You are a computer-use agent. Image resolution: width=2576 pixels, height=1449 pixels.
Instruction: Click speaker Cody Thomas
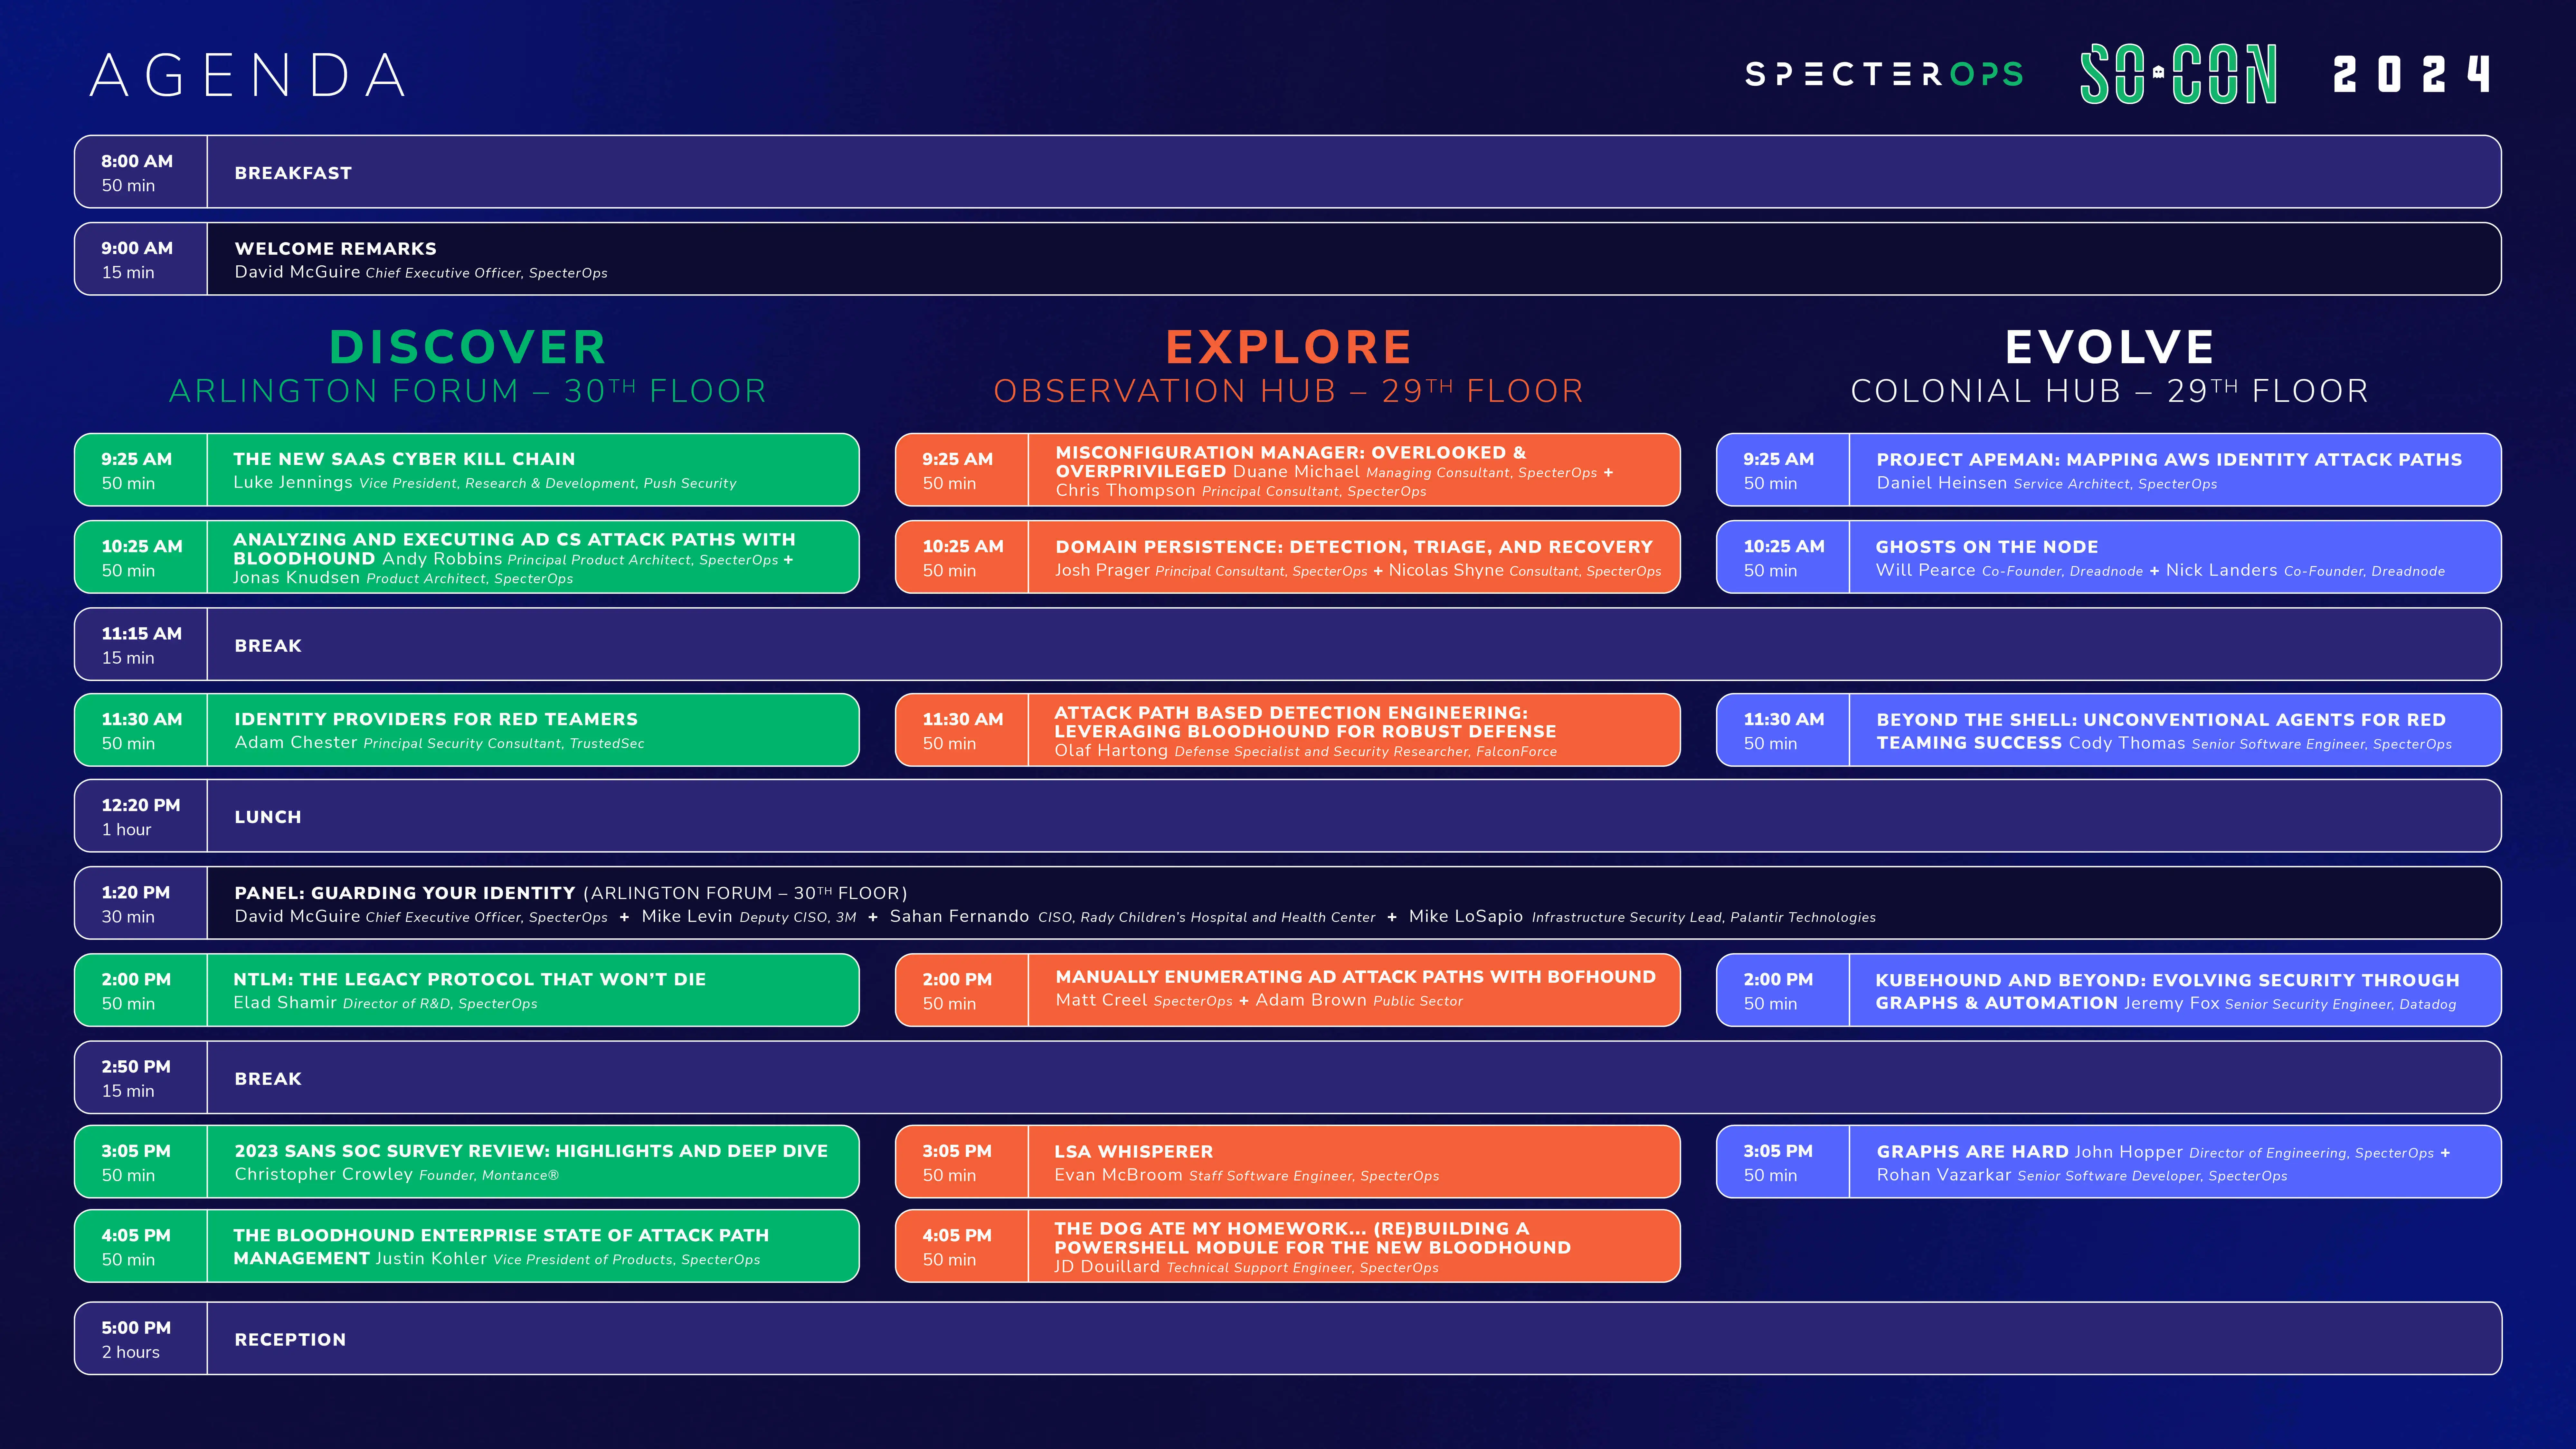click(2127, 743)
